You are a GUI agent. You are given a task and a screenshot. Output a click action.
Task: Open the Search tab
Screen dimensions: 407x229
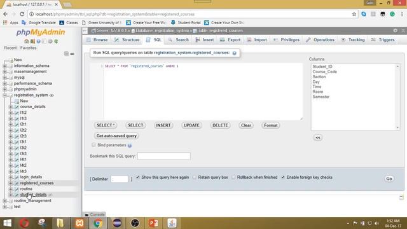click(178, 39)
